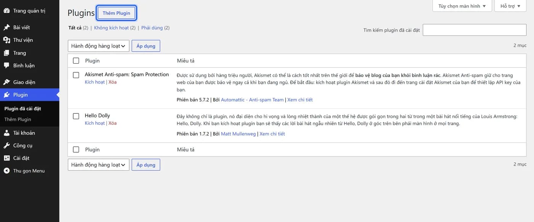Click Xóa under Hello Dolly
This screenshot has width=534, height=222.
pos(113,123)
